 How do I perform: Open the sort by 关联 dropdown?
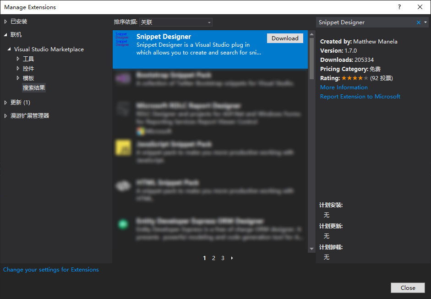click(175, 22)
